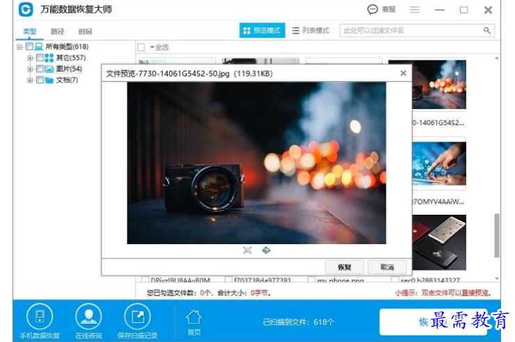Click the folder icon beside 文档(7)
The image size is (515, 342).
click(x=49, y=80)
